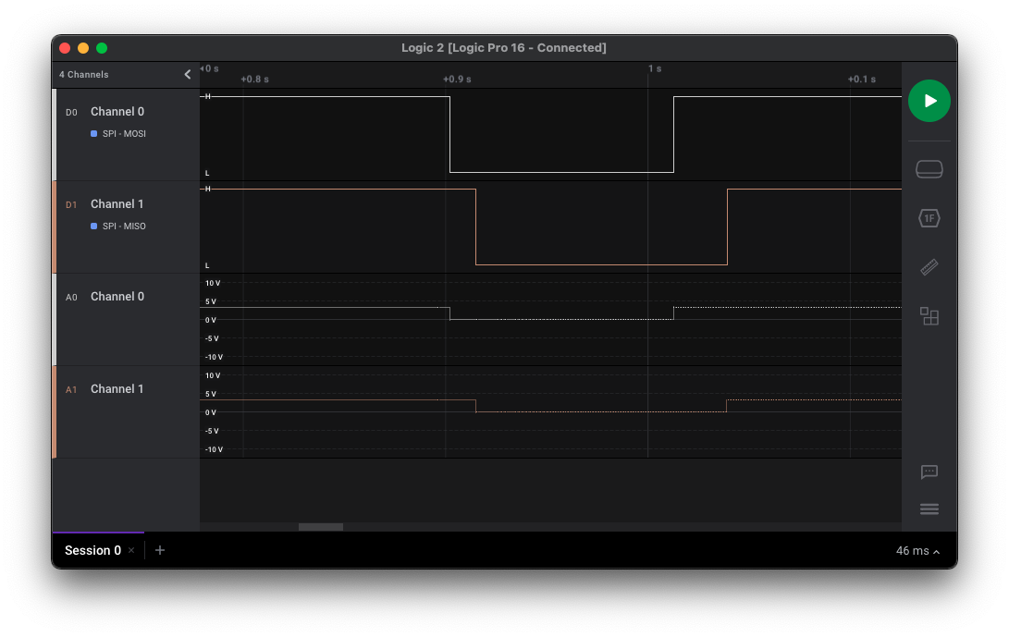Click the window's yellow minimize button
Screen dimensions: 1009x637
pyautogui.click(x=83, y=48)
